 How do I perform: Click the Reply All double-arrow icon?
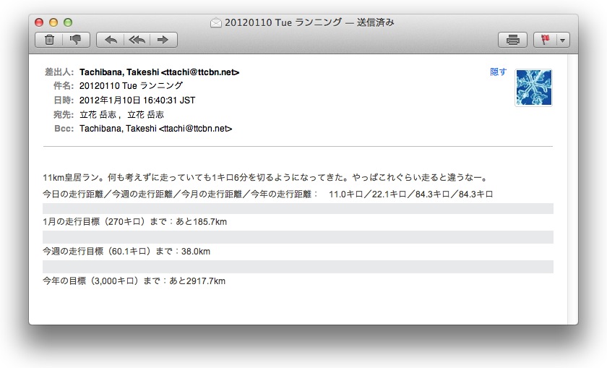pos(137,40)
